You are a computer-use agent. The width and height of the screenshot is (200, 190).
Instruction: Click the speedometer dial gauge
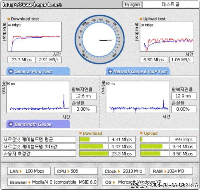point(100,39)
